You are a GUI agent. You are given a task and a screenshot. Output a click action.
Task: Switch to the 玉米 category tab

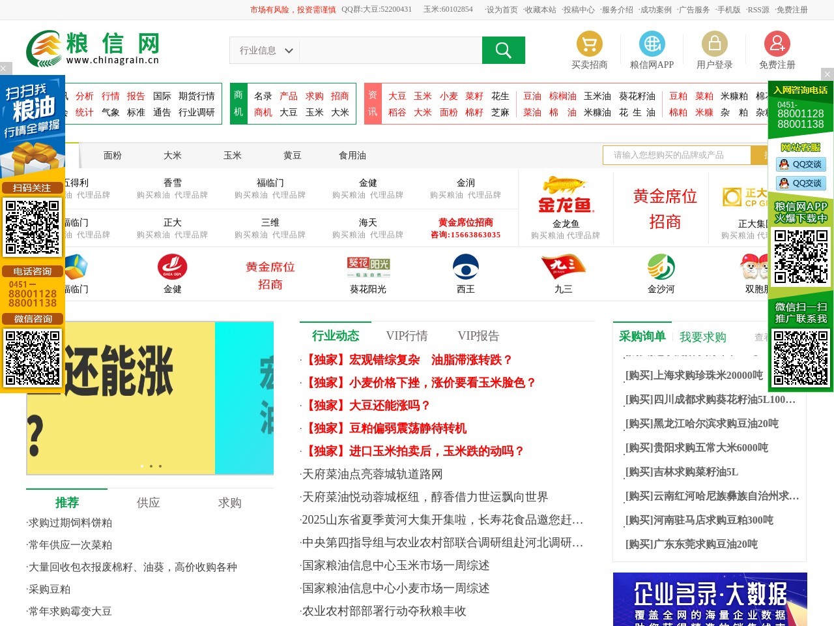coord(233,155)
